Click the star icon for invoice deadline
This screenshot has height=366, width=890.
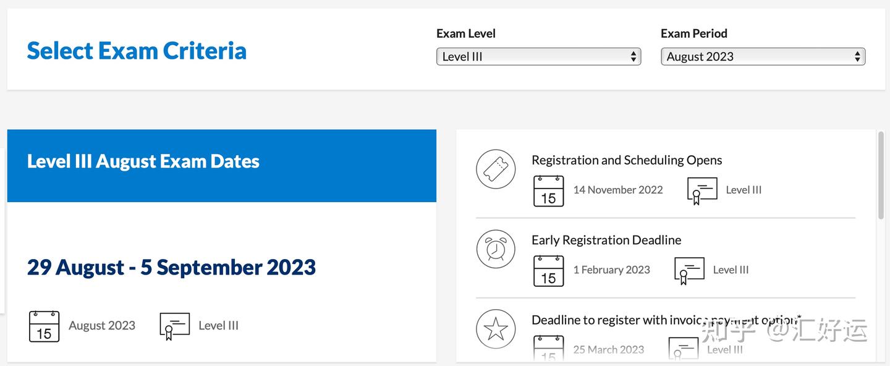pos(496,329)
